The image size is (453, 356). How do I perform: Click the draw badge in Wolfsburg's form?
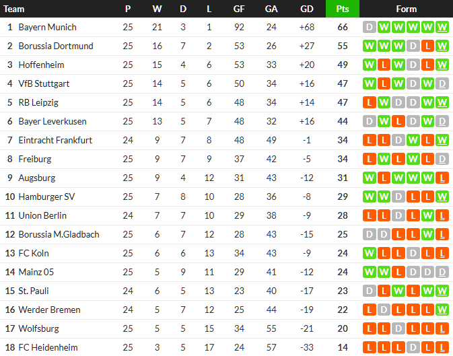click(x=398, y=329)
